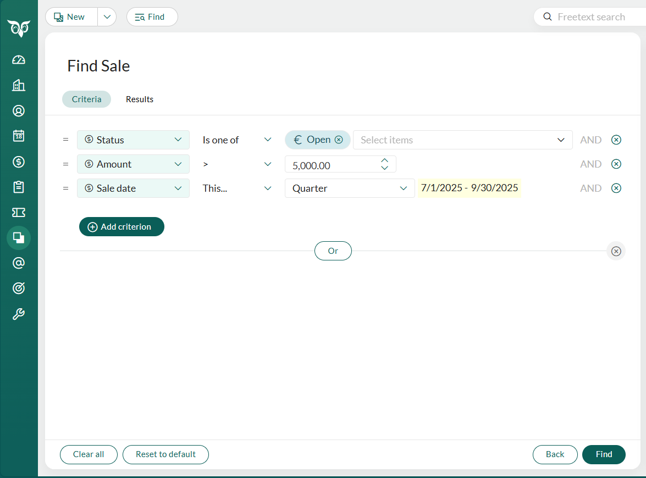646x478 pixels.
Task: Remove the Open status chip
Action: coord(339,140)
